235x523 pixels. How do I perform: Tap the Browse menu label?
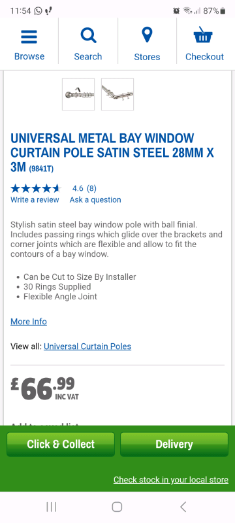[29, 56]
